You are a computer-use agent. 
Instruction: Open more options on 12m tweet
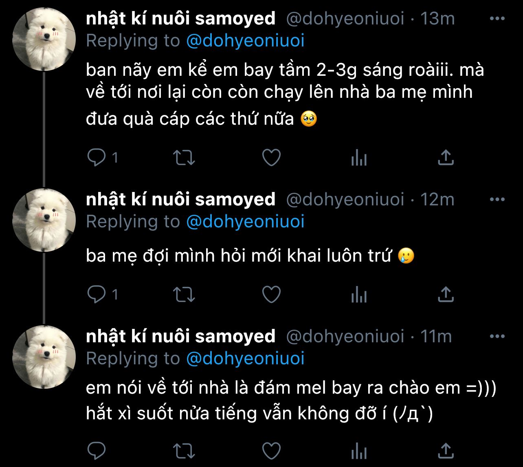(497, 200)
